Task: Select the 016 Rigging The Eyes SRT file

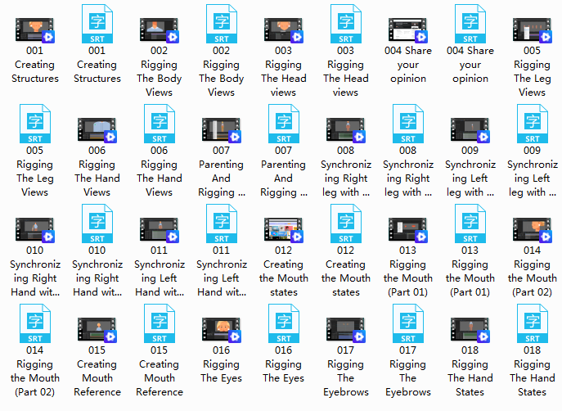Action: pyautogui.click(x=284, y=323)
